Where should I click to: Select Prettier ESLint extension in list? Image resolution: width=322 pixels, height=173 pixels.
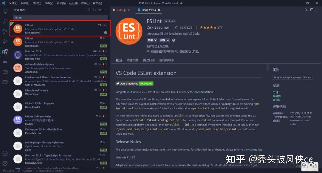[60, 55]
